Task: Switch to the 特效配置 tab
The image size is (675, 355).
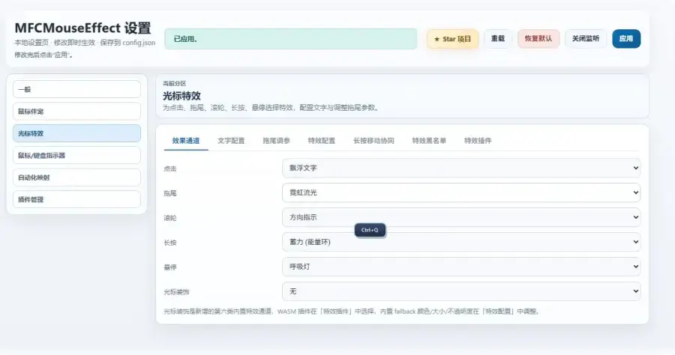Action: [x=322, y=141]
